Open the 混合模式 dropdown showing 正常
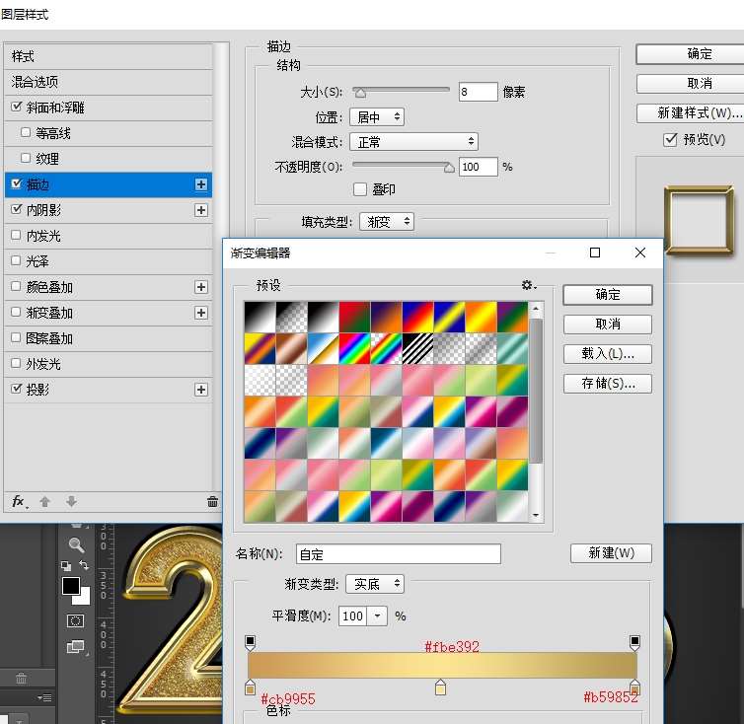 pyautogui.click(x=417, y=142)
